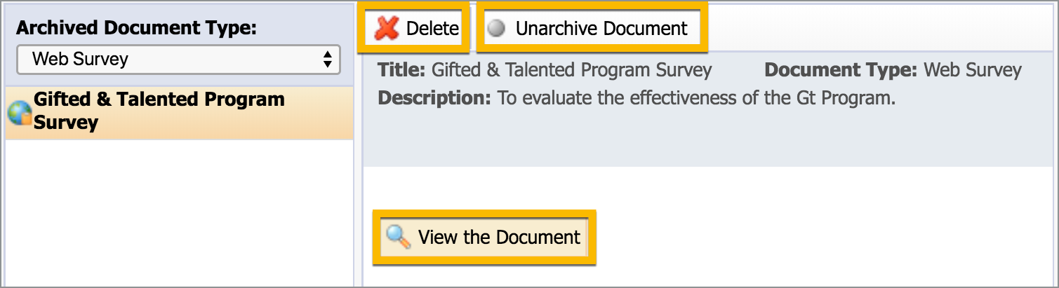Viewport: 1059px width, 288px height.
Task: Delete the archived survey document
Action: pos(414,28)
